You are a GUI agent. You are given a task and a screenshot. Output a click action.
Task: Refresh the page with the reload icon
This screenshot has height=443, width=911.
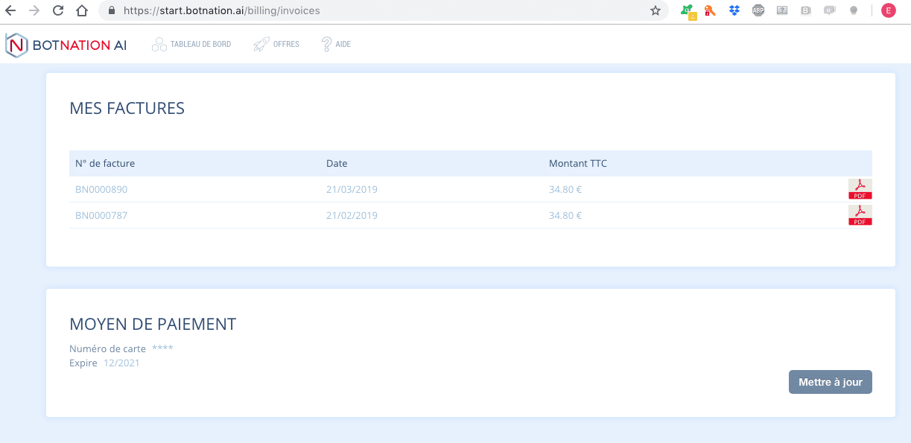coord(57,10)
